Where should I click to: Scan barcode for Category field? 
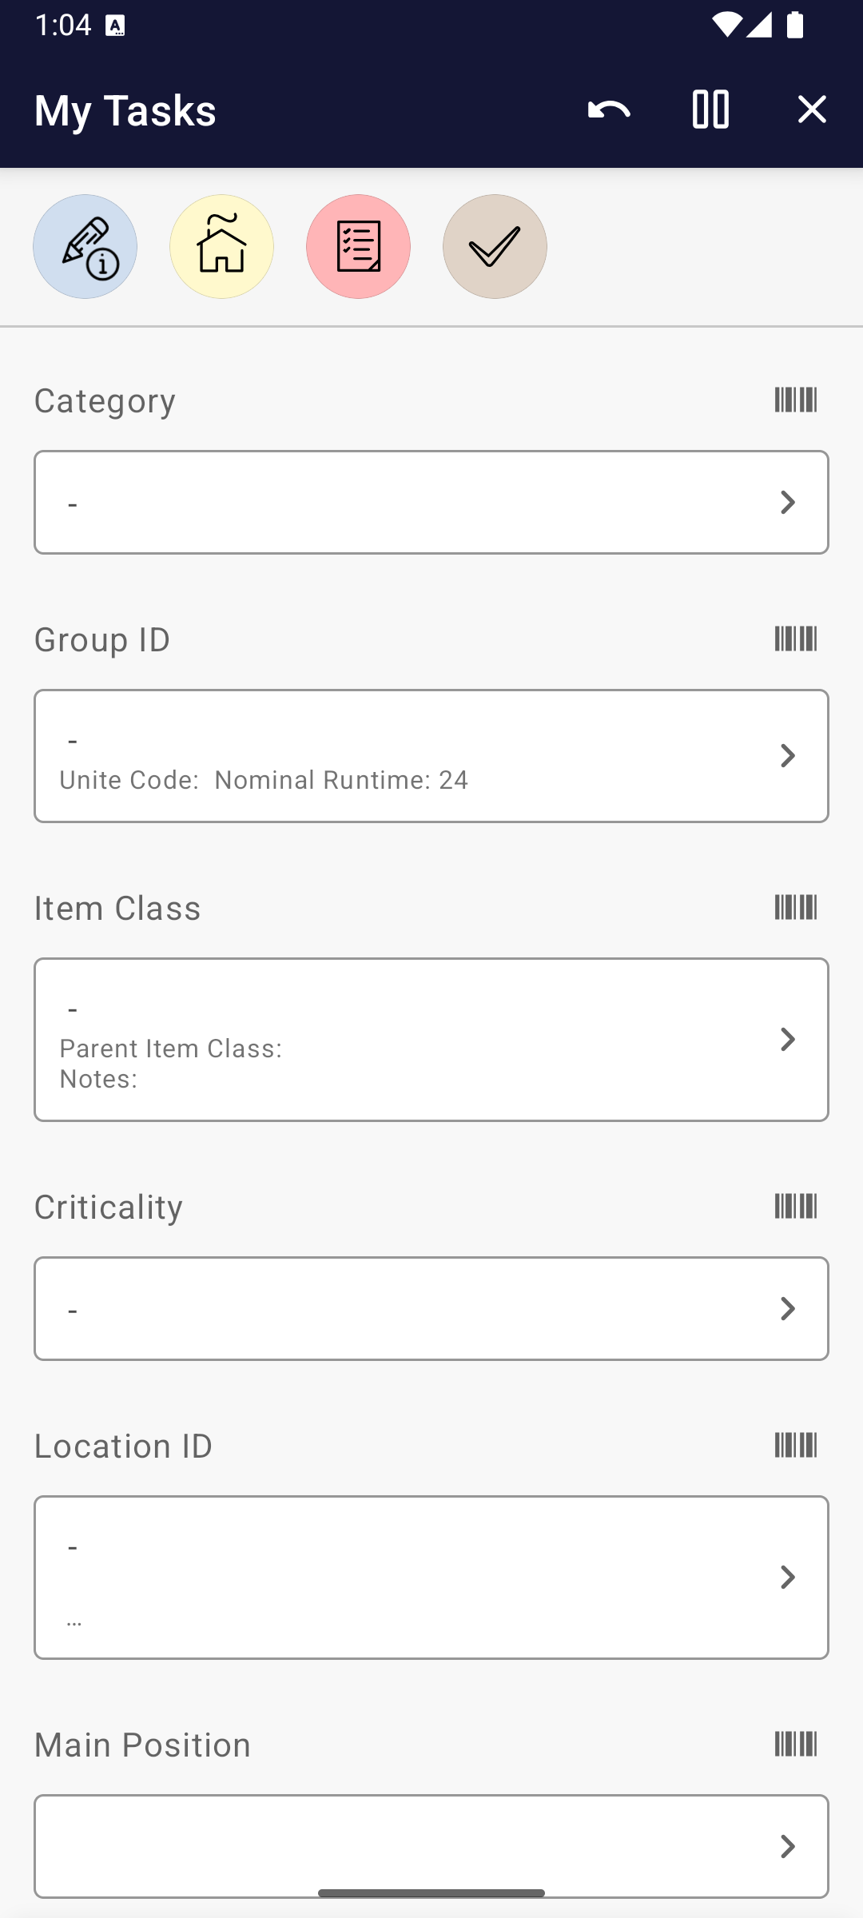(796, 400)
